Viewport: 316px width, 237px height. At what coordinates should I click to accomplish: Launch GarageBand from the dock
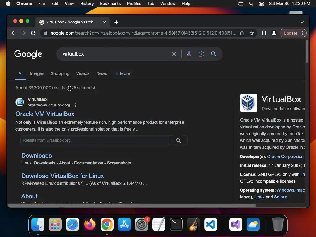point(193,224)
